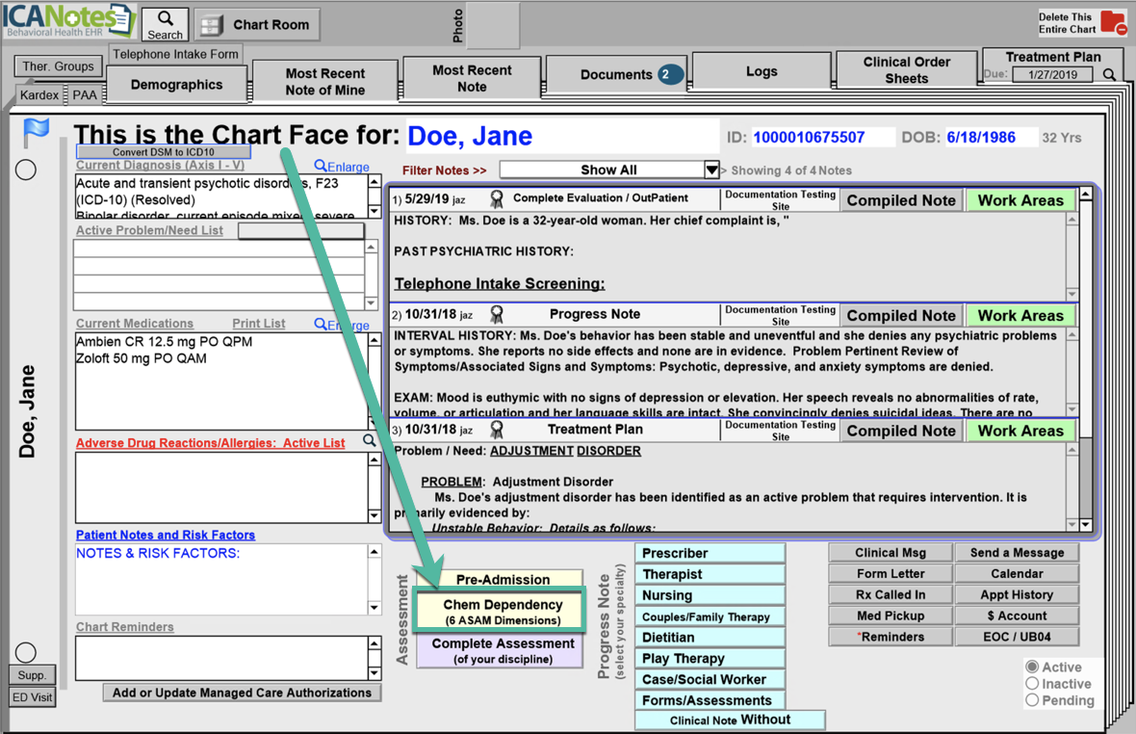Screen dimensions: 1136x734
Task: Click magnifier icon beside Treatment Plan due date
Action: tap(1110, 75)
